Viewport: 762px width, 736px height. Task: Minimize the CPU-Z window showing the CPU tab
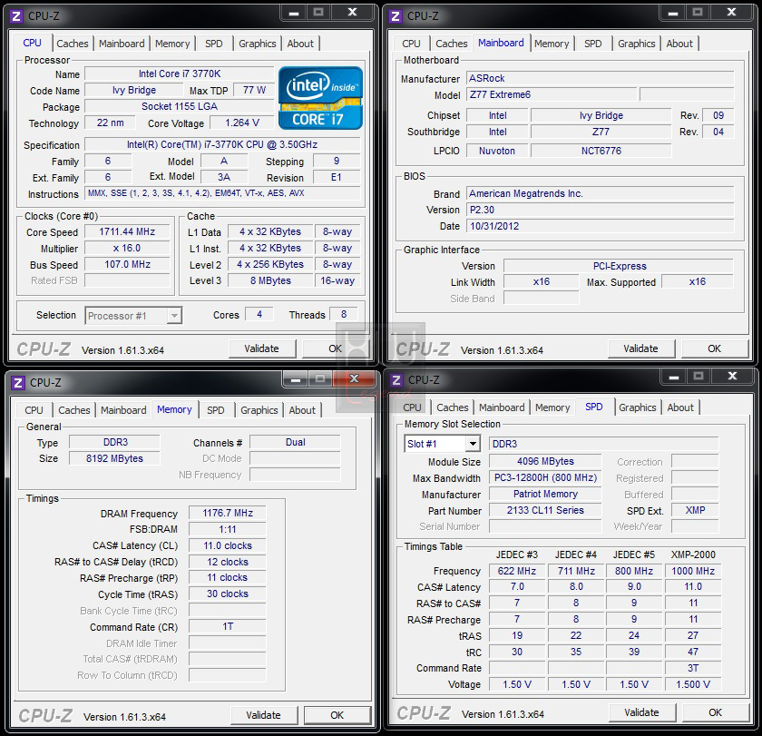tap(294, 13)
